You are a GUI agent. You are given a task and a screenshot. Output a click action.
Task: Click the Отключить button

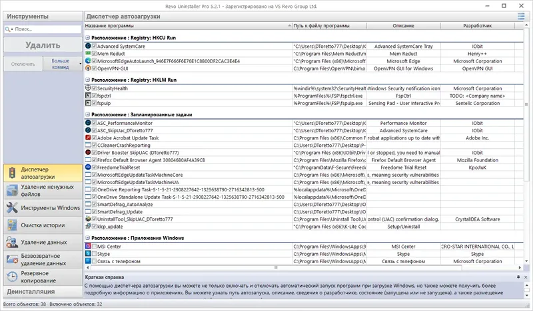coord(23,64)
